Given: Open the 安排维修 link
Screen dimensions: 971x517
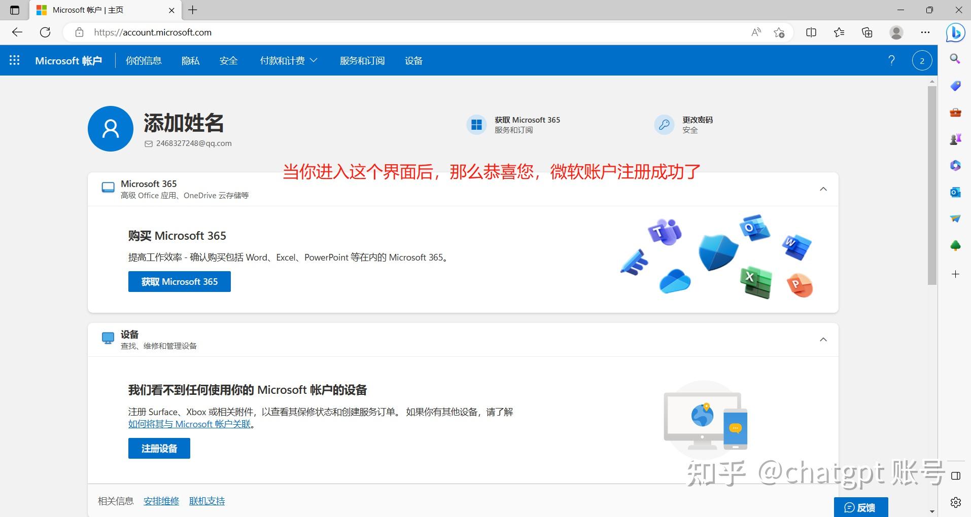Looking at the screenshot, I should (161, 501).
